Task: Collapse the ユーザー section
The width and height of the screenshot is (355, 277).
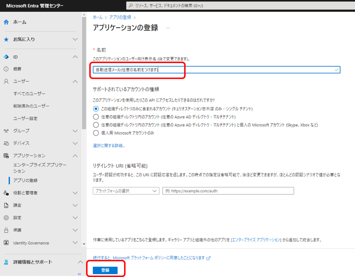Action: coord(75,81)
